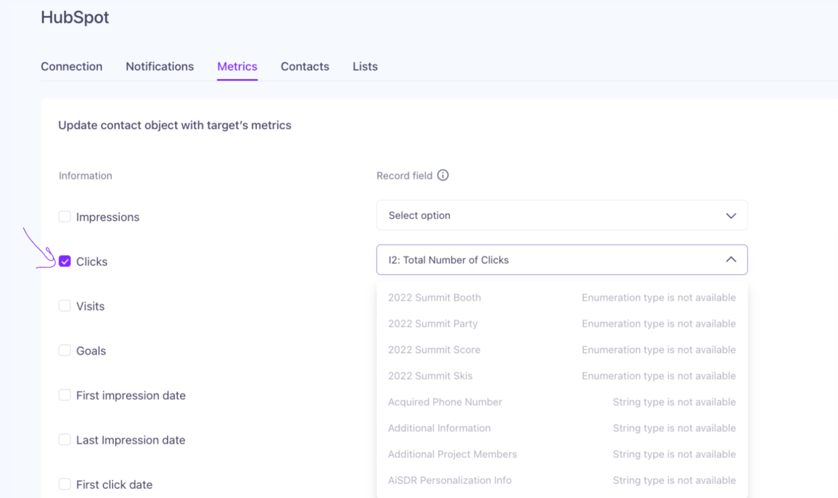838x498 pixels.
Task: Click Update contact object with target's metrics heading
Action: coord(175,125)
